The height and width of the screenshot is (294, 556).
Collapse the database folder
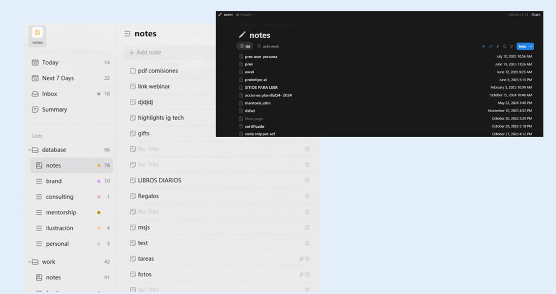coord(29,150)
